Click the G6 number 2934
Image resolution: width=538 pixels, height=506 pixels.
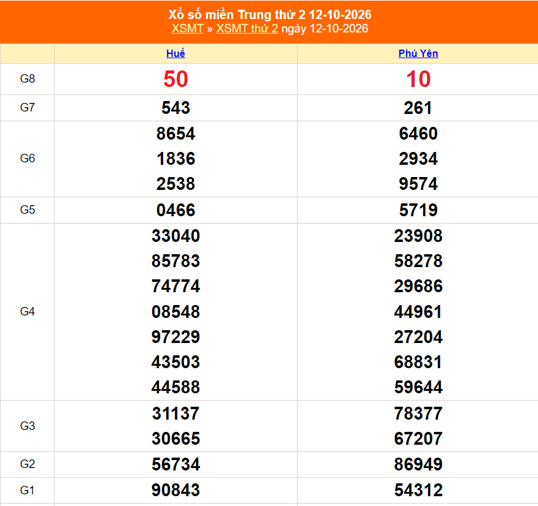(x=418, y=159)
